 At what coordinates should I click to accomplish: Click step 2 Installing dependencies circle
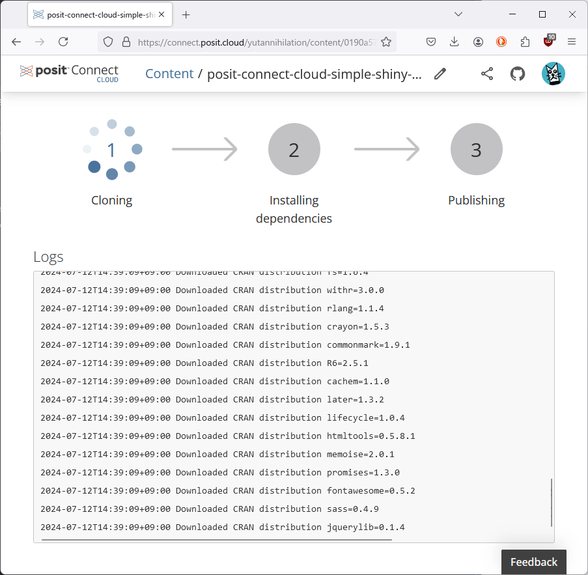click(294, 149)
